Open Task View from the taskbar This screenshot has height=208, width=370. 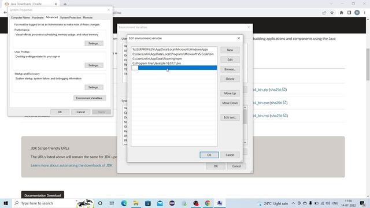click(x=112, y=203)
